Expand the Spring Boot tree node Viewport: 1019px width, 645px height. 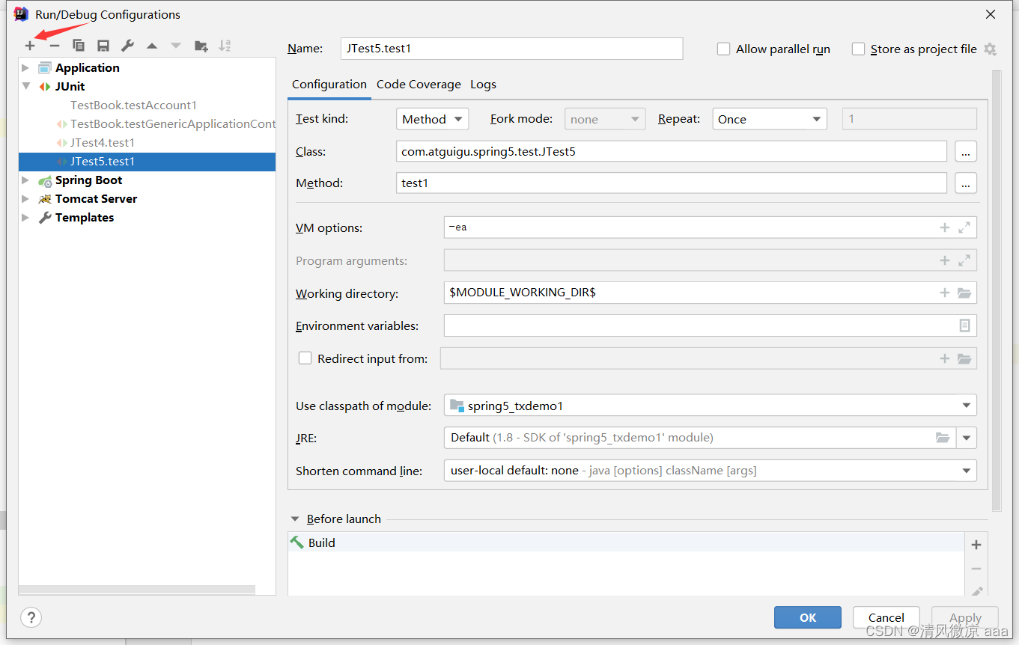pyautogui.click(x=26, y=180)
